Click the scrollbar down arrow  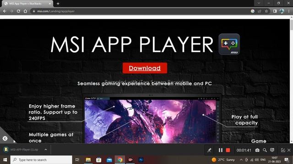(x=291, y=142)
